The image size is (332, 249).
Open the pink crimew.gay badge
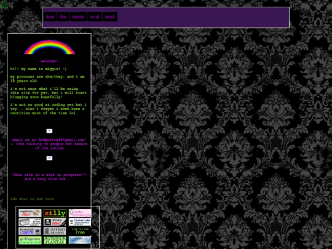[x=80, y=213]
